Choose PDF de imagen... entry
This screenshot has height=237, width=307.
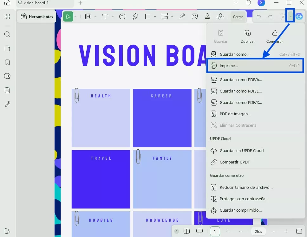click(255, 114)
